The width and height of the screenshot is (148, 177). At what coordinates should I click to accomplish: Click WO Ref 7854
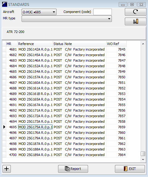pos(116,99)
